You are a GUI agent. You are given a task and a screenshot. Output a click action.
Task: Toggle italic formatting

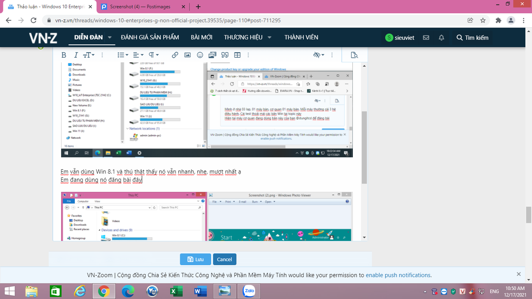click(x=76, y=54)
